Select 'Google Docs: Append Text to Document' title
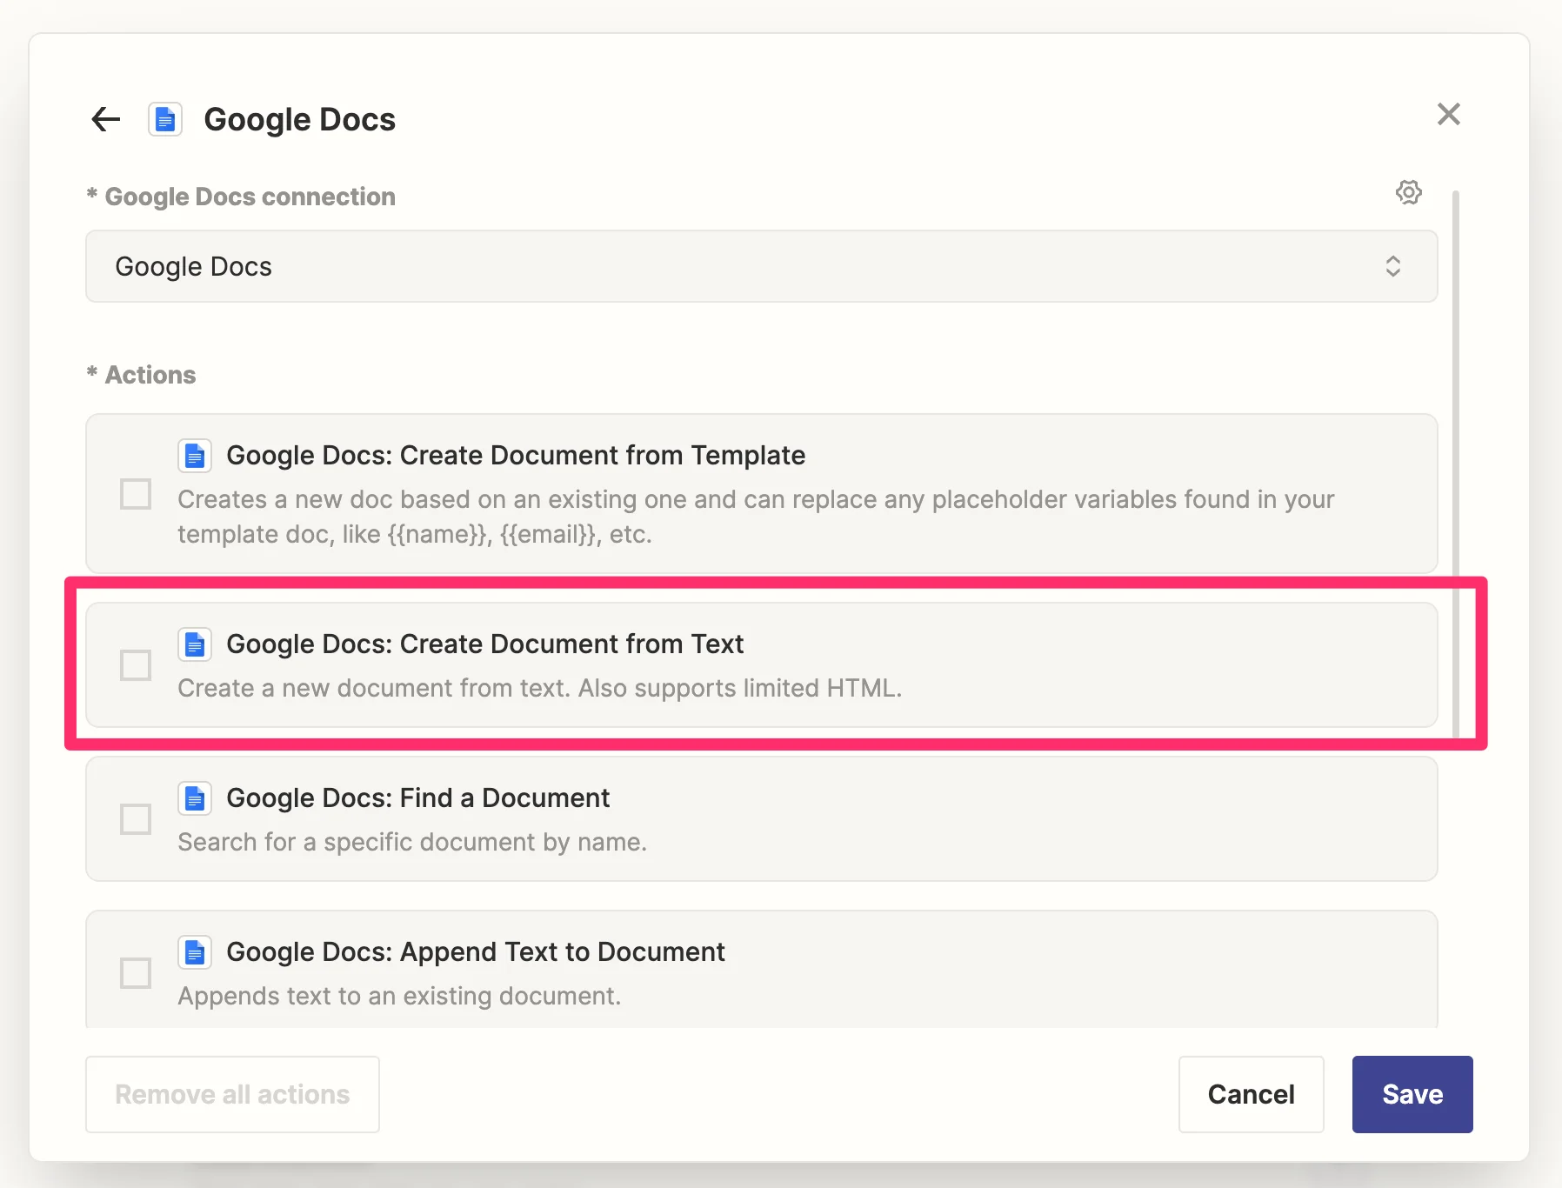The width and height of the screenshot is (1562, 1188). 475,952
